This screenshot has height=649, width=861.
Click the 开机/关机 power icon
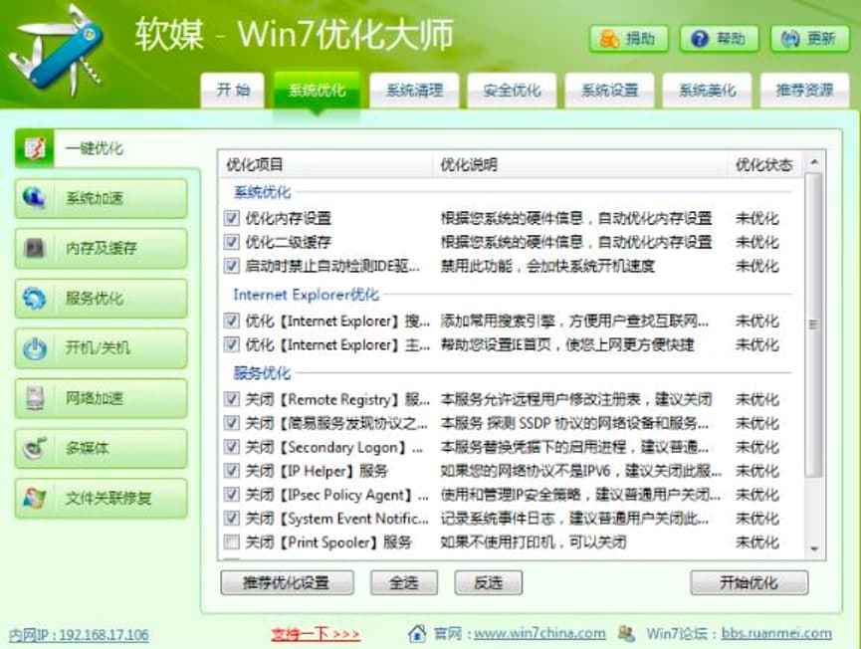(35, 348)
